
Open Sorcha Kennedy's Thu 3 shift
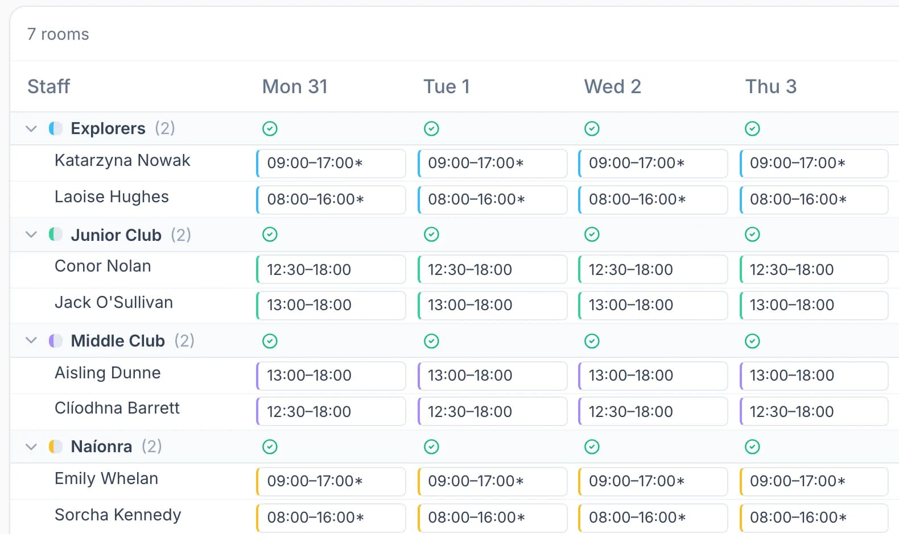tap(814, 518)
